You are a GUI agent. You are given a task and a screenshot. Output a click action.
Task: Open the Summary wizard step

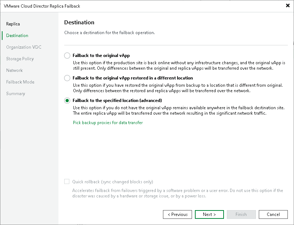pyautogui.click(x=16, y=94)
